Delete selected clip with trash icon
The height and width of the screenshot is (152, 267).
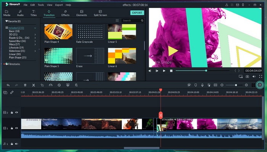(x=25, y=85)
